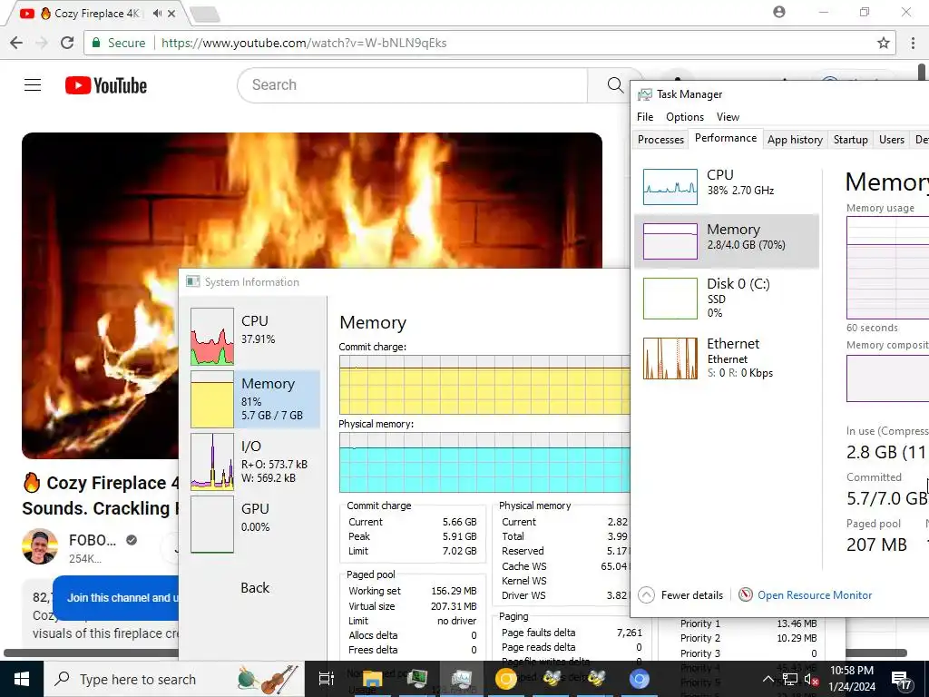This screenshot has width=929, height=697.
Task: Click the Fewer details chevron icon
Action: pos(646,594)
